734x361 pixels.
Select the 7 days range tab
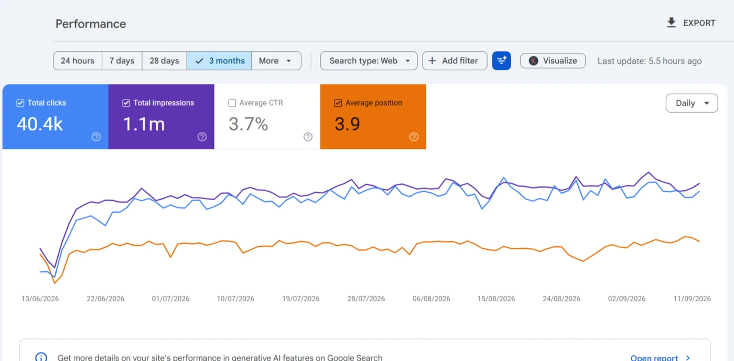(122, 61)
